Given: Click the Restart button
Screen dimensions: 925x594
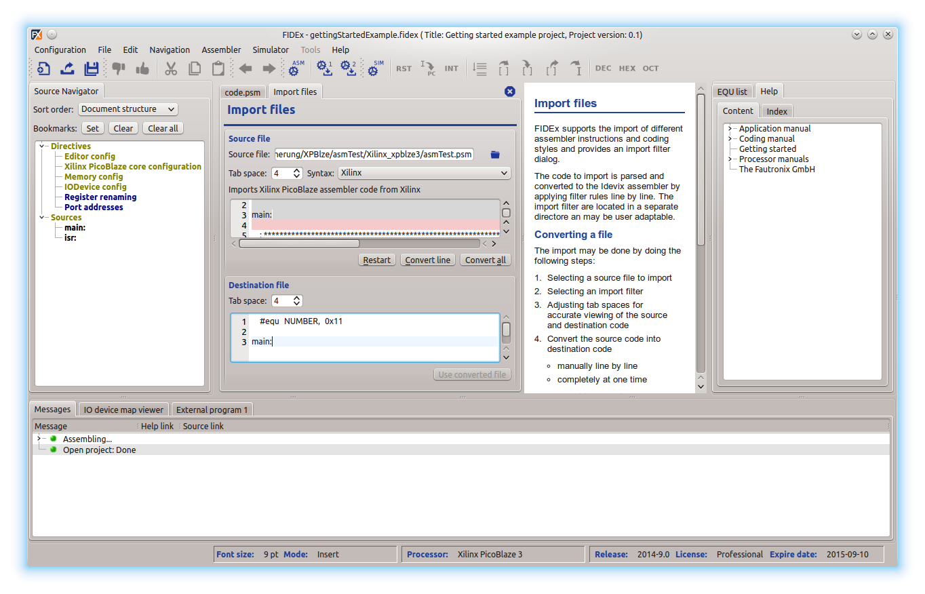Looking at the screenshot, I should [377, 260].
